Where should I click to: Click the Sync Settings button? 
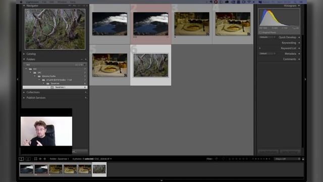tap(290, 152)
